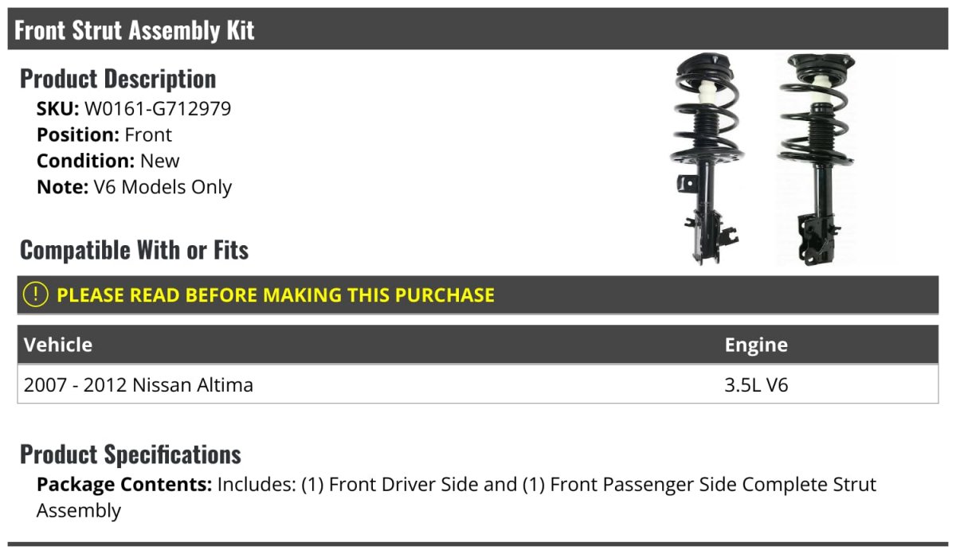The image size is (956, 554).
Task: Select the PLEASE READ BEFORE MAKING THIS PURCHASE banner
Action: click(x=478, y=295)
